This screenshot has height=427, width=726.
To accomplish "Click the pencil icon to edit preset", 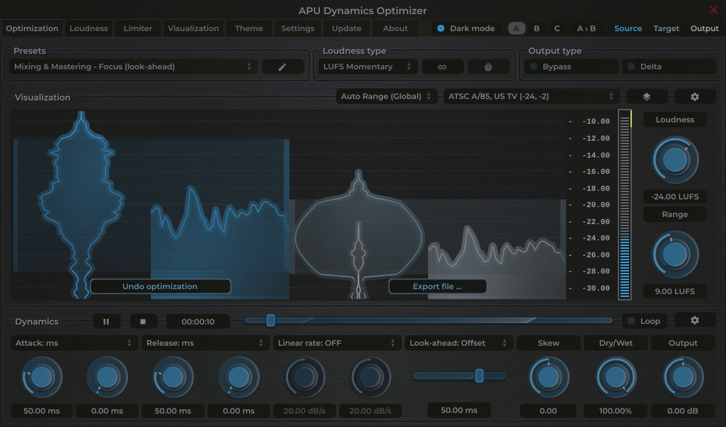I will (282, 66).
